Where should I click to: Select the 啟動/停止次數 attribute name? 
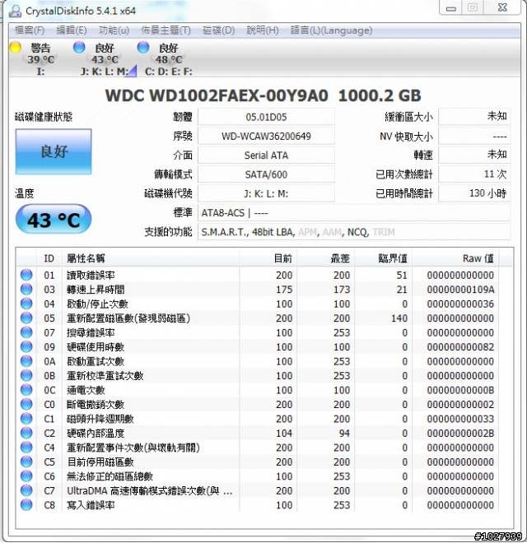(x=97, y=304)
